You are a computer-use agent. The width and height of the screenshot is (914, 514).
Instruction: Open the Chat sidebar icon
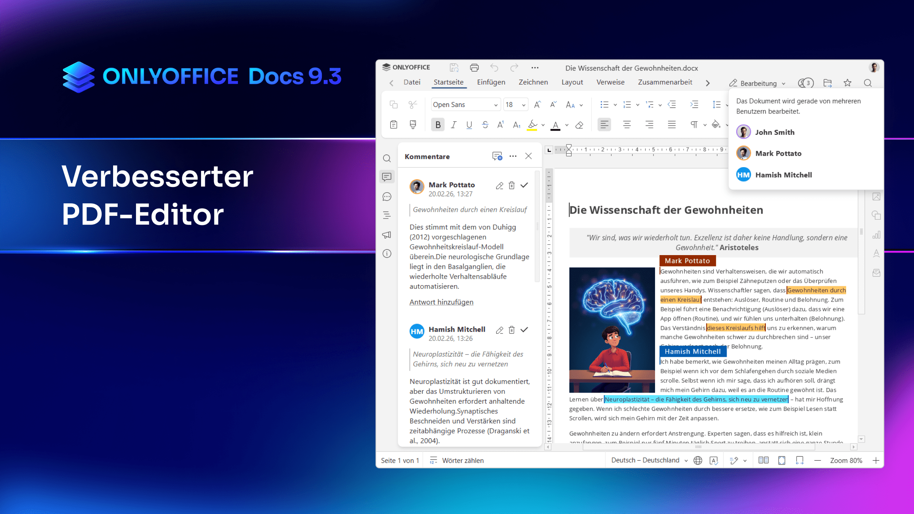(387, 197)
